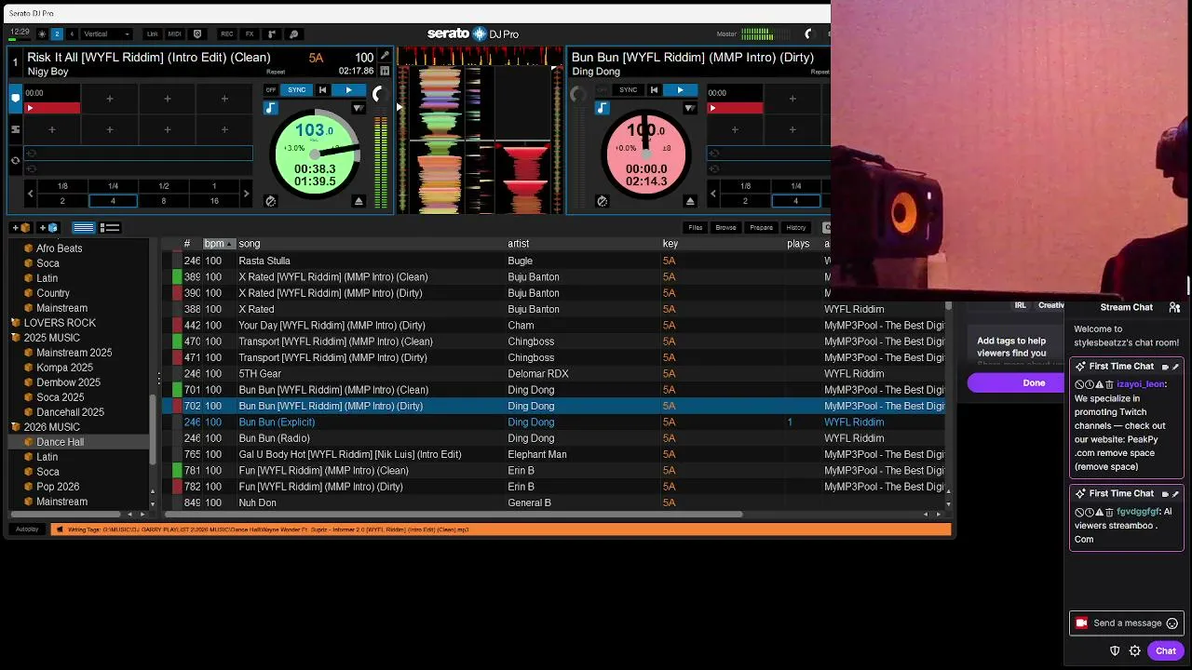Screen dimensions: 1192x670
Task: Open the Prepare panel tab
Action: click(x=762, y=228)
